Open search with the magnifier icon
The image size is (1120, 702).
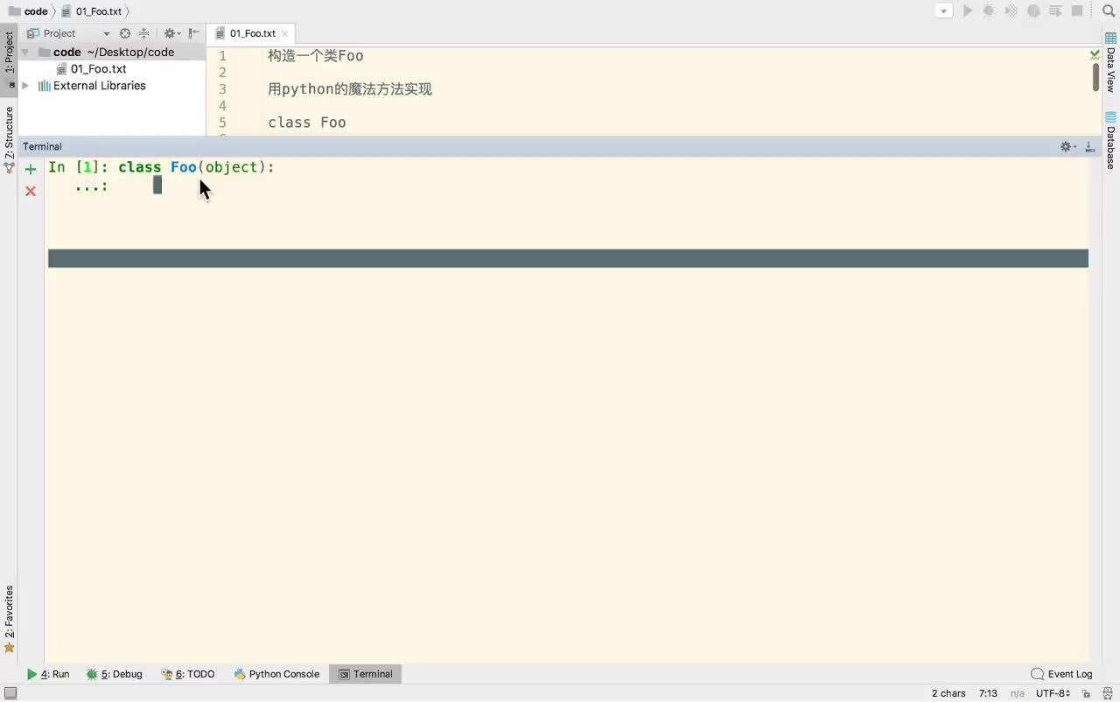(x=1107, y=11)
